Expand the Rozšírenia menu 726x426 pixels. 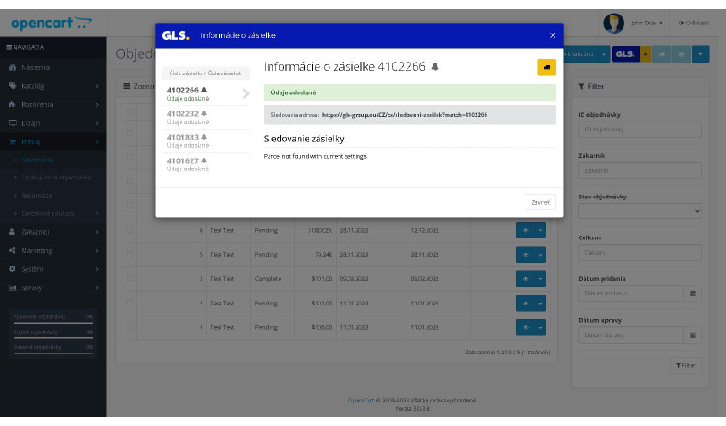coord(54,104)
